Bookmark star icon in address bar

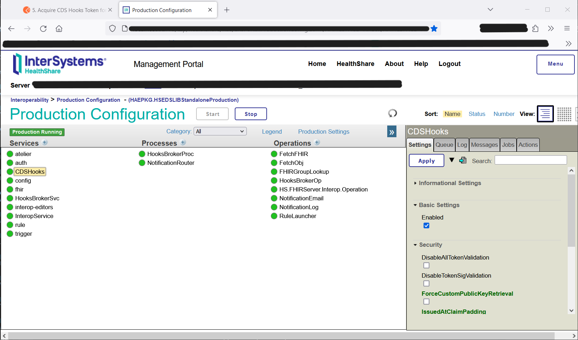[x=434, y=29]
